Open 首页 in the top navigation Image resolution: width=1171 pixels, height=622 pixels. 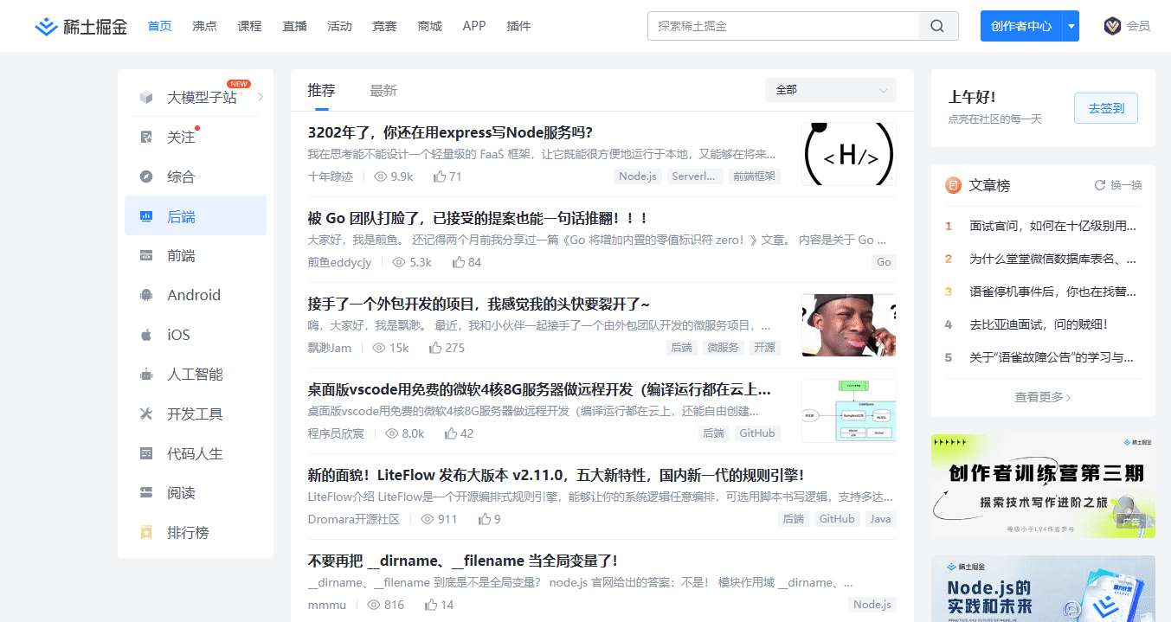159,26
